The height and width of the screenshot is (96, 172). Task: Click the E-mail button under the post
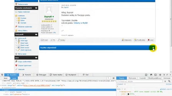point(44,40)
